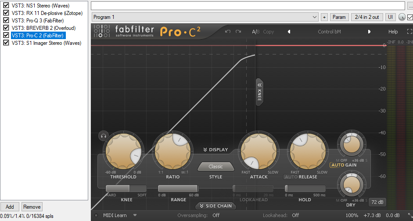
Task: Collapse the Knee panel tab
Action: [259, 92]
